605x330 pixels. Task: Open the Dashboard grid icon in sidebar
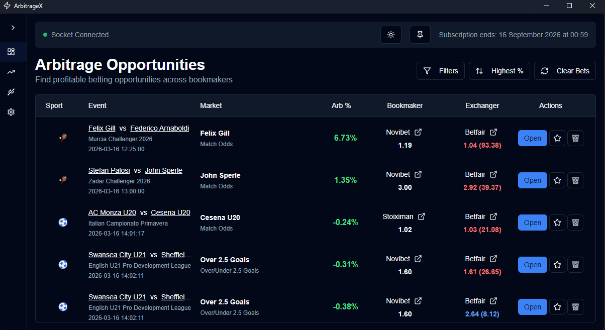click(11, 52)
